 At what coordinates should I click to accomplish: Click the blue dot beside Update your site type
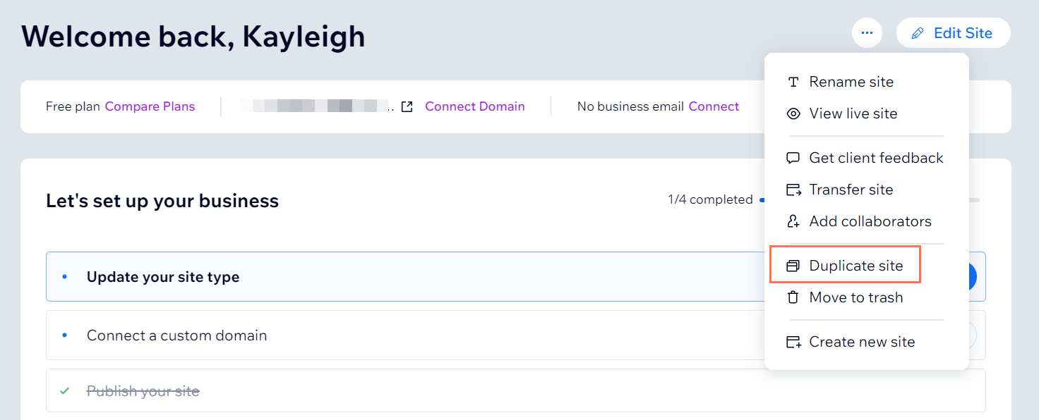coord(64,276)
